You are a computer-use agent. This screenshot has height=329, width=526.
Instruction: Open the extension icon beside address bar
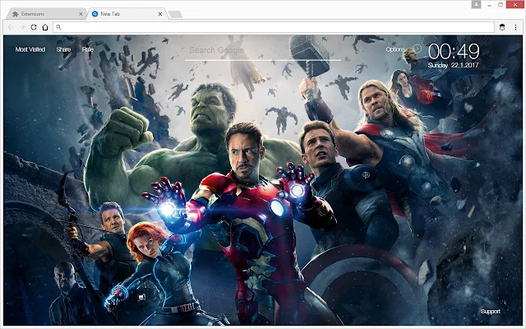point(502,27)
